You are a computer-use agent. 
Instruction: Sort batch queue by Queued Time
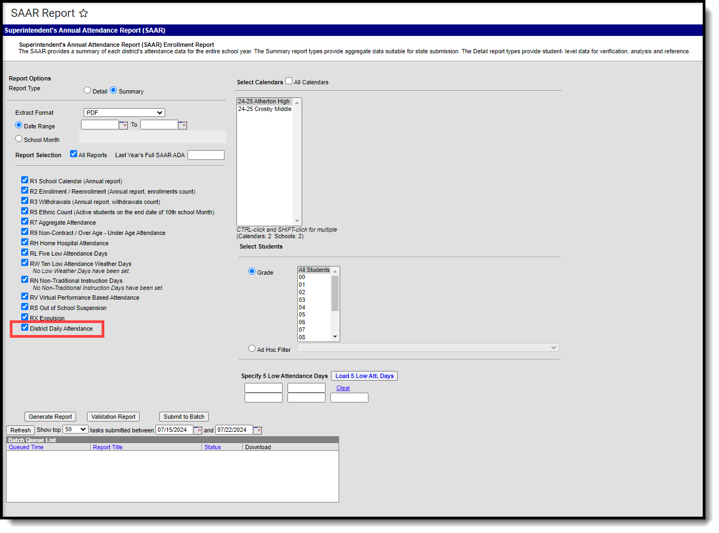pos(26,448)
